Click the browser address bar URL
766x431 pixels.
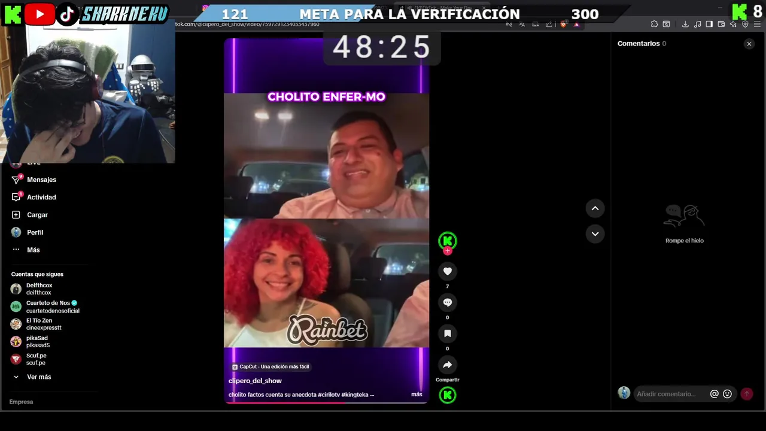247,24
